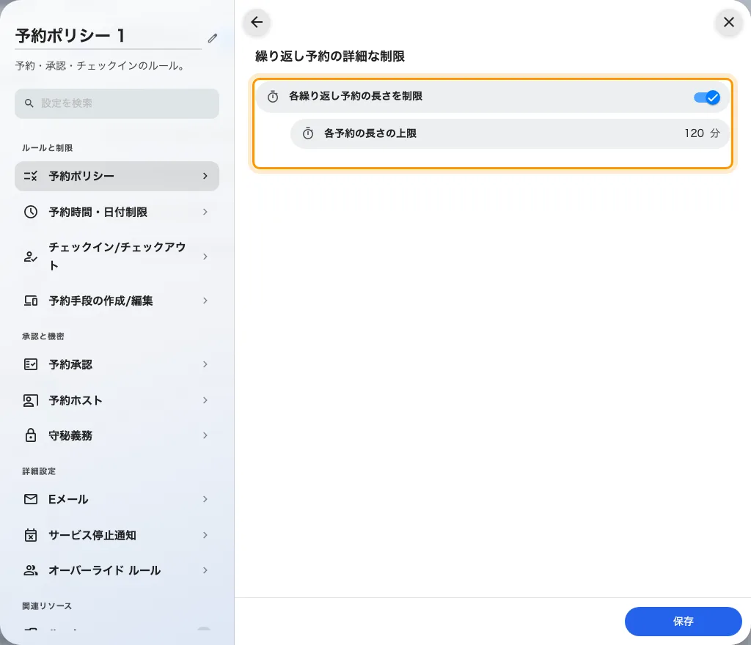Screen dimensions: 751x645
Task: Open 予約手段の作成/編集 settings
Action: (117, 301)
